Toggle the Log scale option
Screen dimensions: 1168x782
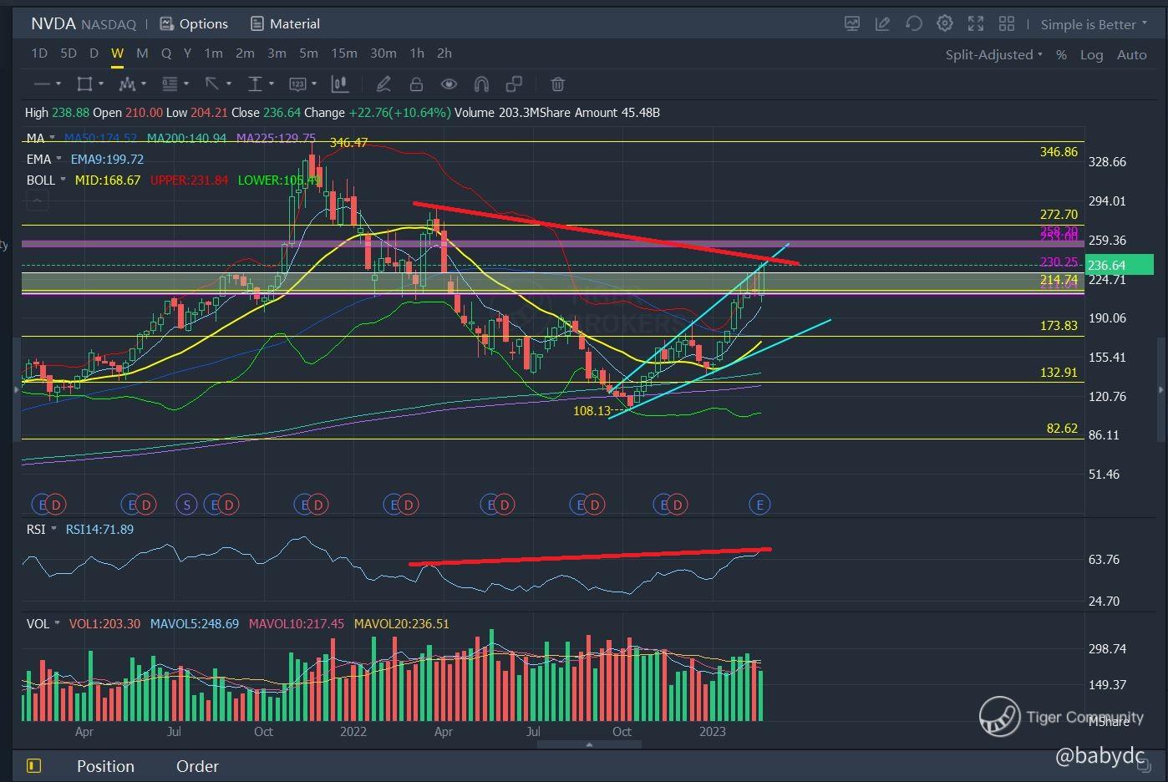(x=1091, y=54)
